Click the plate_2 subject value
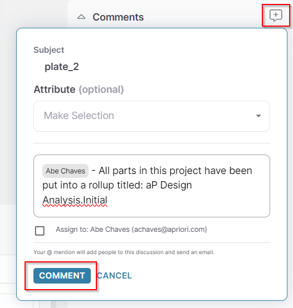This screenshot has height=308, width=293. [62, 67]
